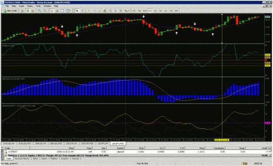This screenshot has width=273, height=166.
Task: Sort orders by Profit column header
Action: [257, 148]
